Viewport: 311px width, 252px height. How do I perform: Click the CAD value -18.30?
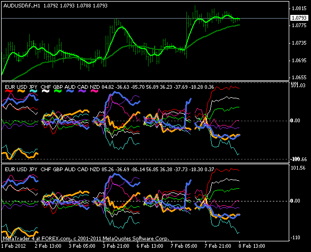click(196, 170)
